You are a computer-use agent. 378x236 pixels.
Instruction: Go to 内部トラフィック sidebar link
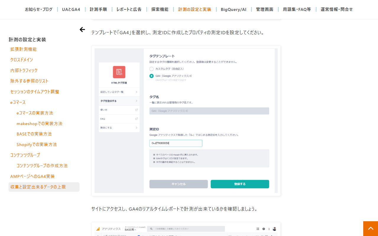pos(24,71)
